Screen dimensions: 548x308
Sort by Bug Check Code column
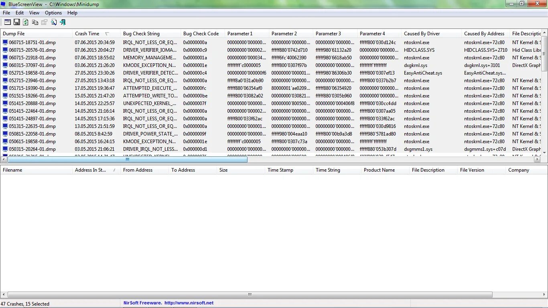[203, 34]
